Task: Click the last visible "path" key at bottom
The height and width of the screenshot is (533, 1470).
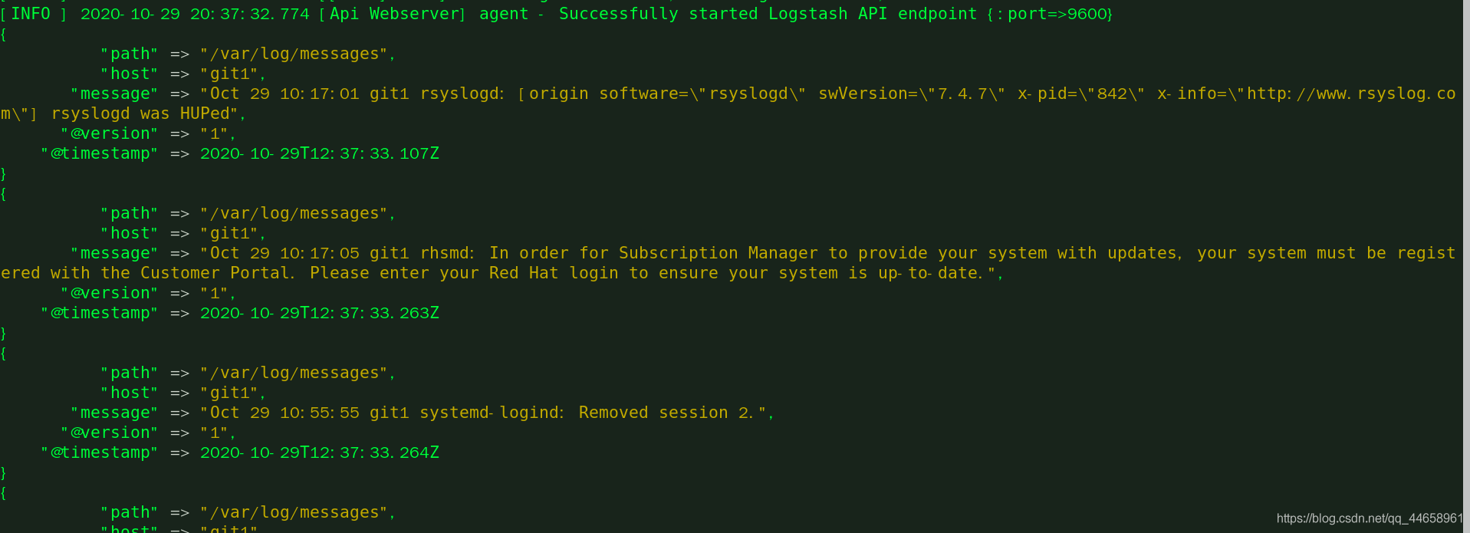Action: coord(129,512)
